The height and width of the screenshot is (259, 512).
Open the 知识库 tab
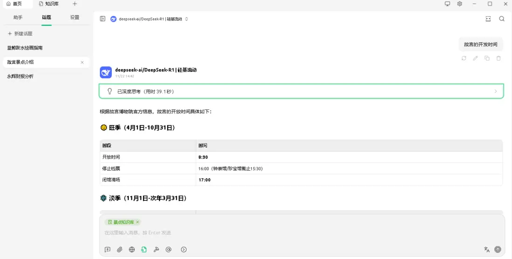(48, 4)
